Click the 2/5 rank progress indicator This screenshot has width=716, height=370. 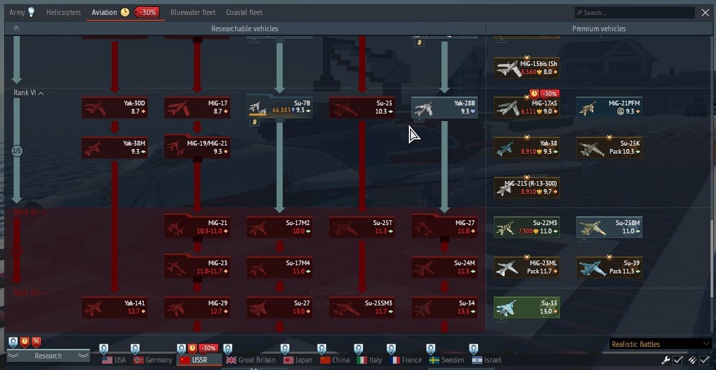tap(16, 151)
